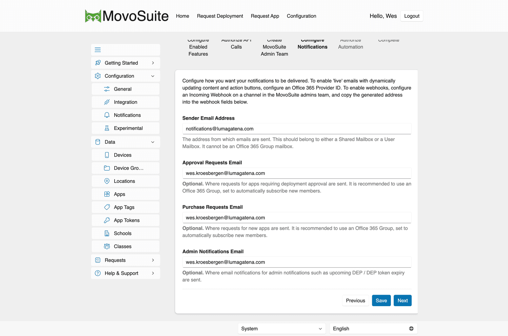Open Request Deployment in top navigation

220,16
